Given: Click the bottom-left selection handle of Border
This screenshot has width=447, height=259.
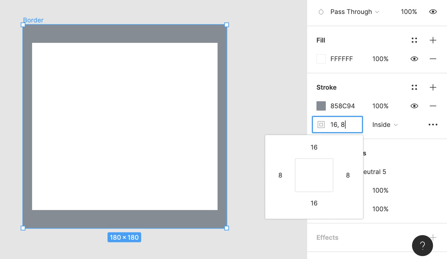Looking at the screenshot, I should tap(23, 228).
